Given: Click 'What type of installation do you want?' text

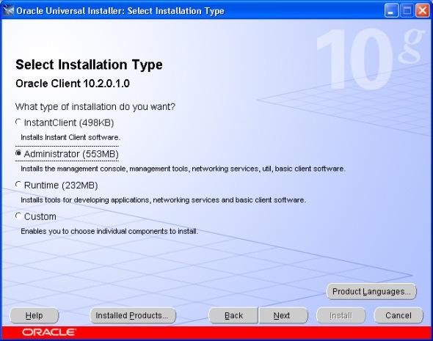Looking at the screenshot, I should (x=95, y=106).
